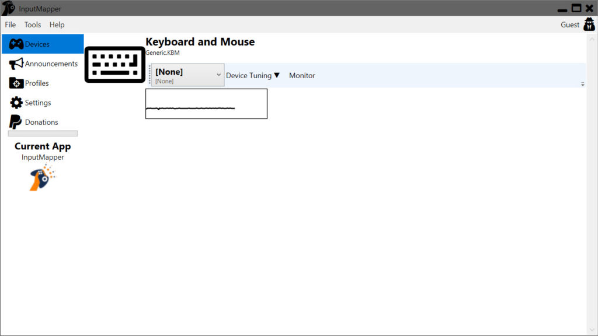Open Donations section label
Screen dimensions: 598x336
pos(41,122)
